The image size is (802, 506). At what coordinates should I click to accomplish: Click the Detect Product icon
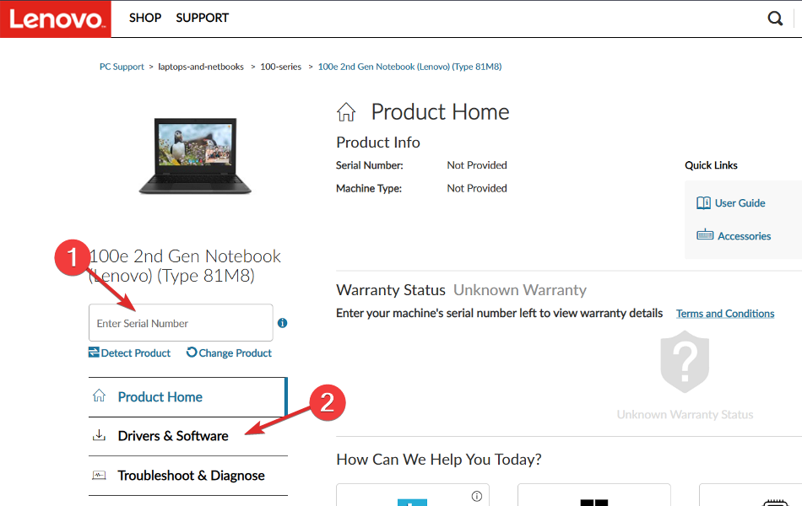[94, 353]
